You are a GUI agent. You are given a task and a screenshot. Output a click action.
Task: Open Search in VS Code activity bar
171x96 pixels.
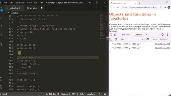(x=1, y=17)
